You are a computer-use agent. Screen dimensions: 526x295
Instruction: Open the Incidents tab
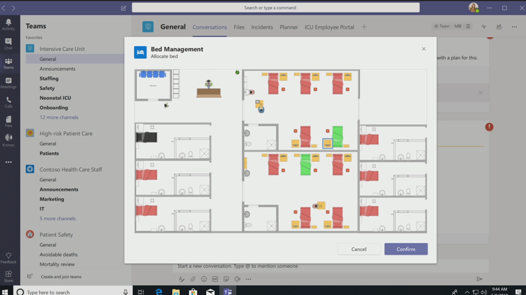[x=262, y=27]
